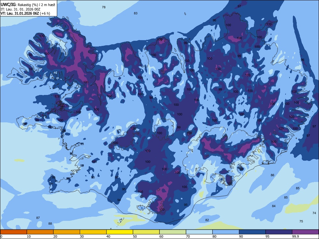Click the value '75' in the southeast sea
319x239 pixels.
click(301, 221)
